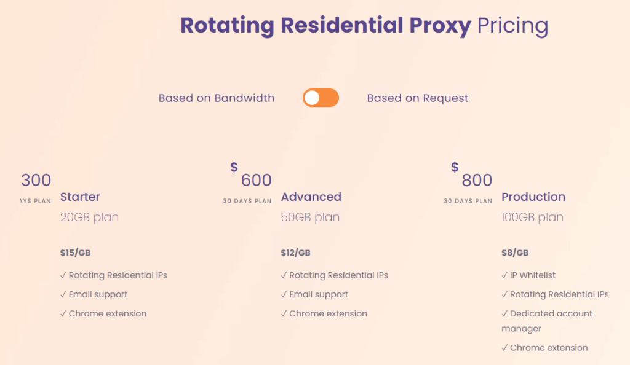Viewport: 630px width, 365px height.
Task: Click the 100GB plan text
Action: [532, 218]
